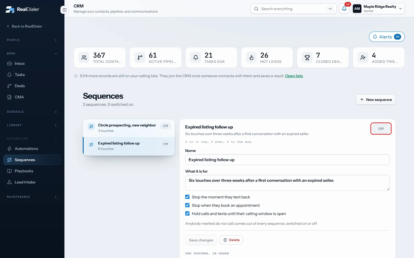Click the Circle prospecting sequence icon
The width and height of the screenshot is (414, 258).
pos(91,126)
